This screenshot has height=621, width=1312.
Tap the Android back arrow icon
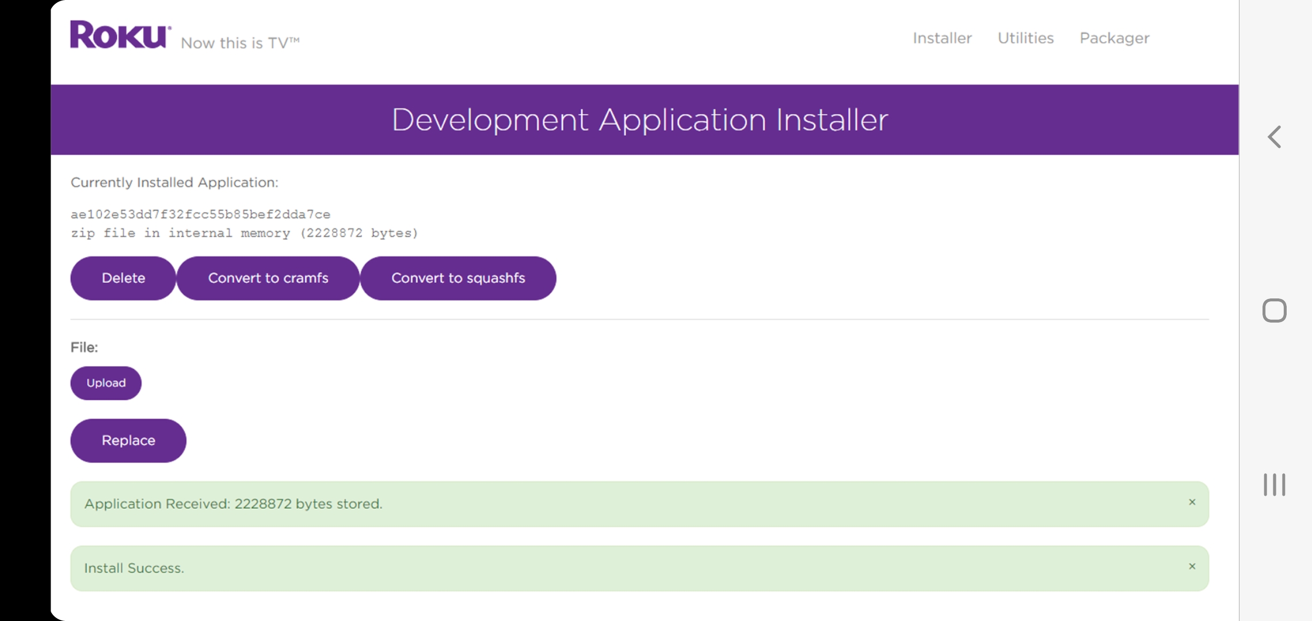coord(1275,137)
